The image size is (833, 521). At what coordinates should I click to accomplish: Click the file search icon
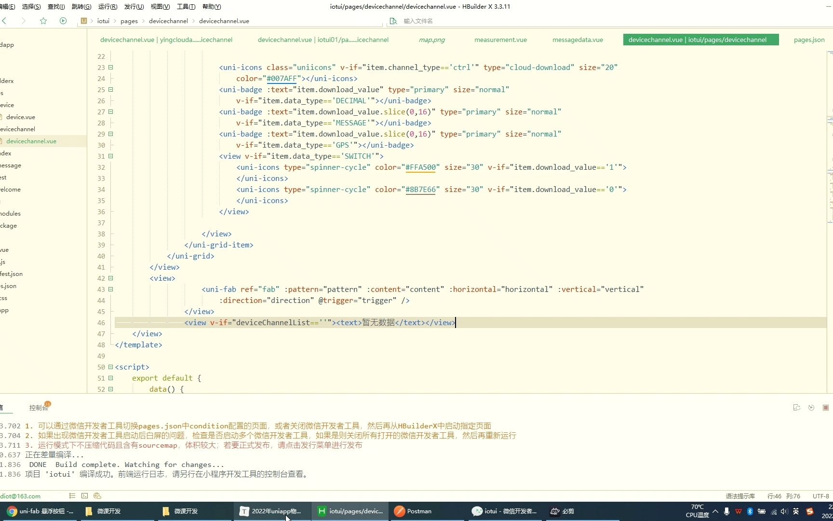click(x=393, y=21)
